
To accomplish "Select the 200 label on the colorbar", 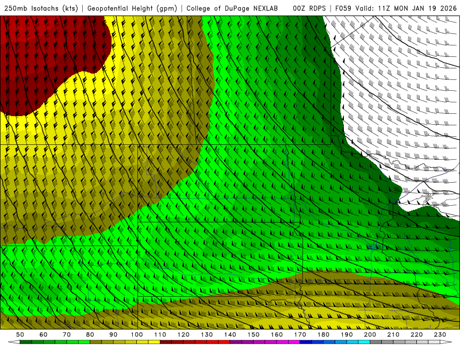I will click(370, 335).
